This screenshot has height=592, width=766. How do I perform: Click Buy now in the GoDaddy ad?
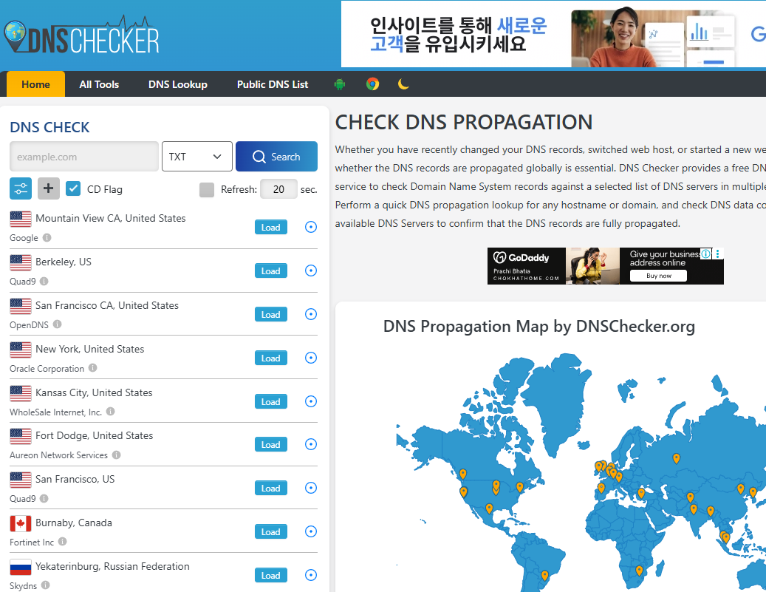pos(659,276)
